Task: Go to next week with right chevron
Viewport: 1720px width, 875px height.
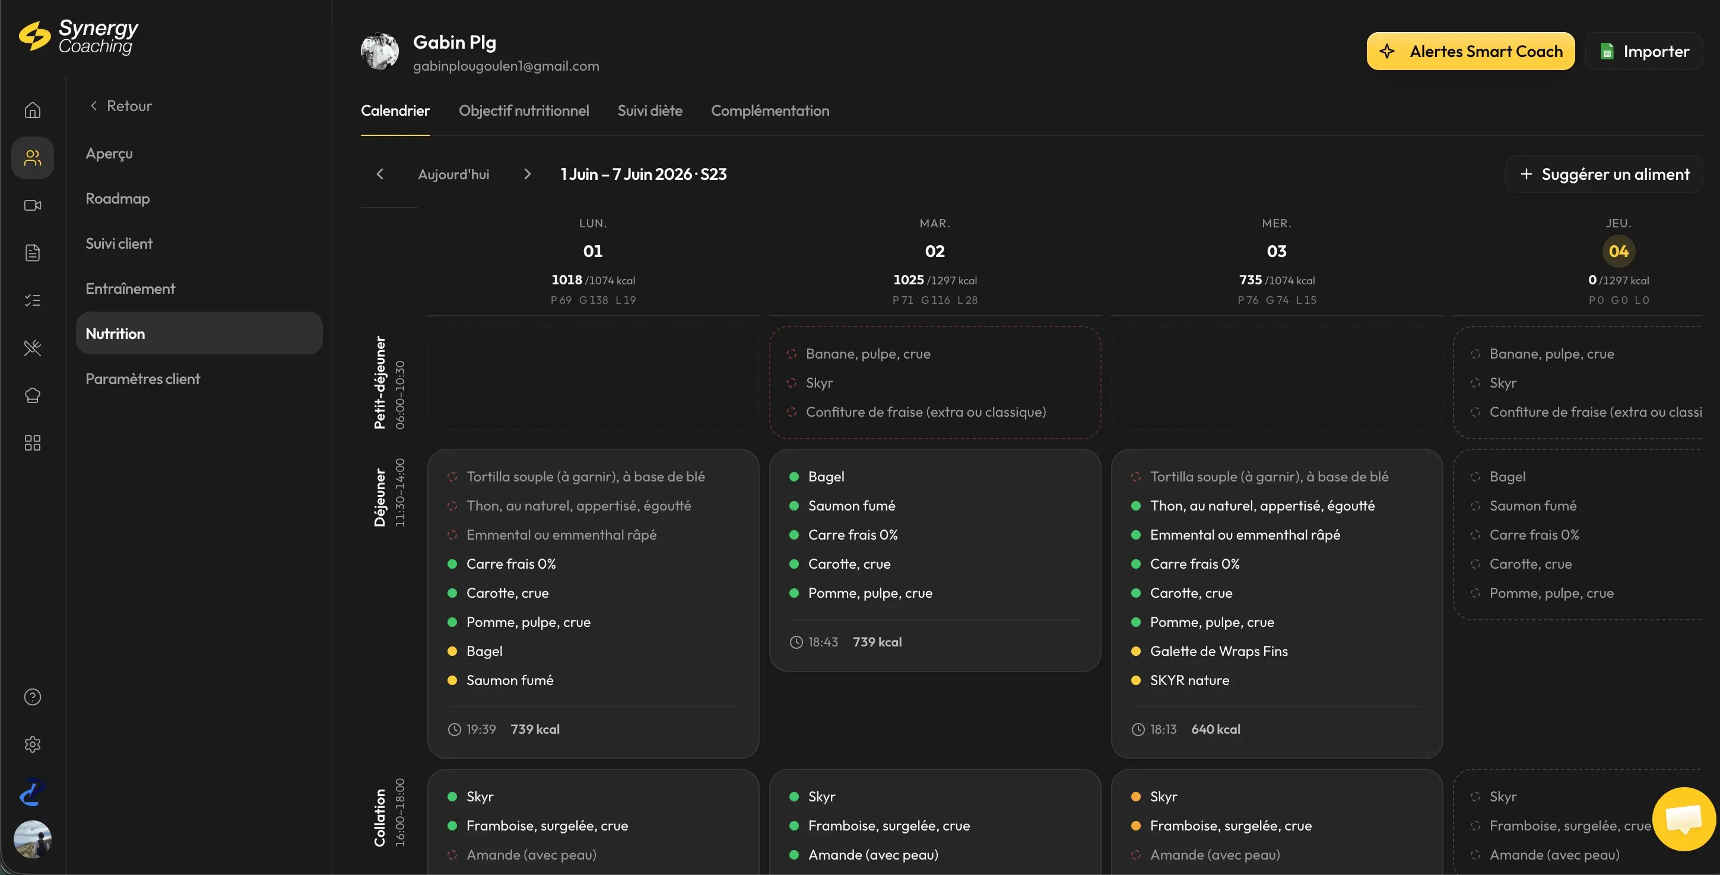Action: (527, 175)
